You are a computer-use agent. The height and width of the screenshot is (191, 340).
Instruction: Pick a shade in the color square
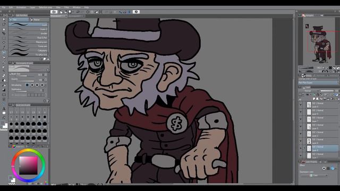click(28, 166)
